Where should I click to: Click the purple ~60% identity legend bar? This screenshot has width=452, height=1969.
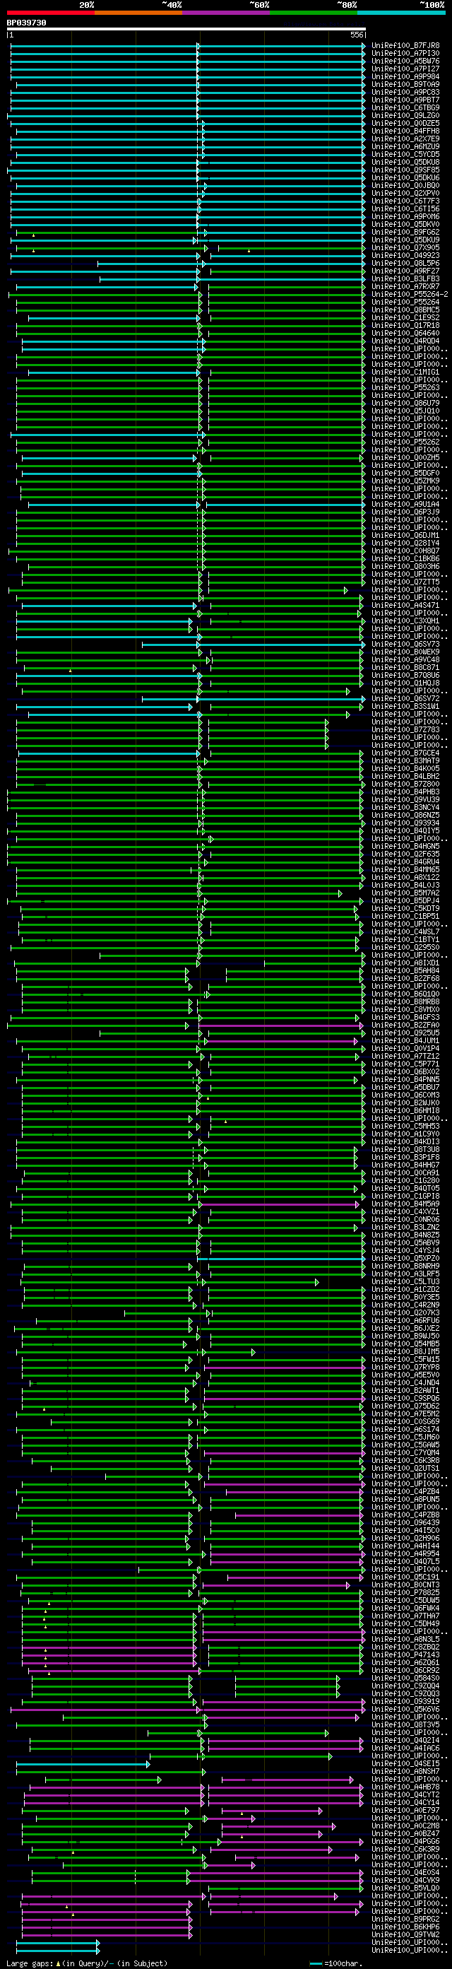226,13
